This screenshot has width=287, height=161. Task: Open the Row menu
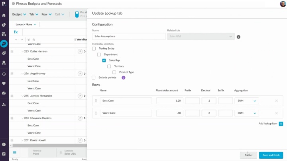pyautogui.click(x=47, y=14)
